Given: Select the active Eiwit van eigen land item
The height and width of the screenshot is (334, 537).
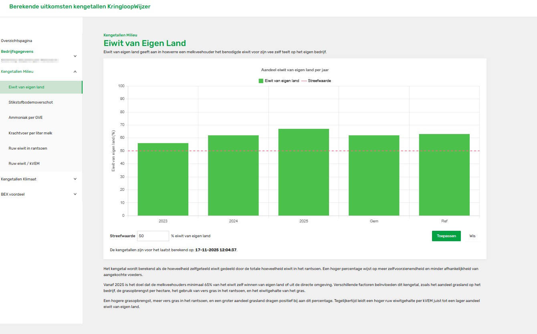Looking at the screenshot, I should pos(26,87).
